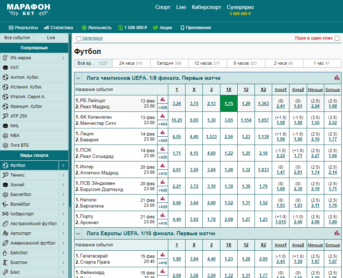The image size is (343, 278).
Task: Collapse Лига чемпионов UEFA section
Action: (x=78, y=78)
